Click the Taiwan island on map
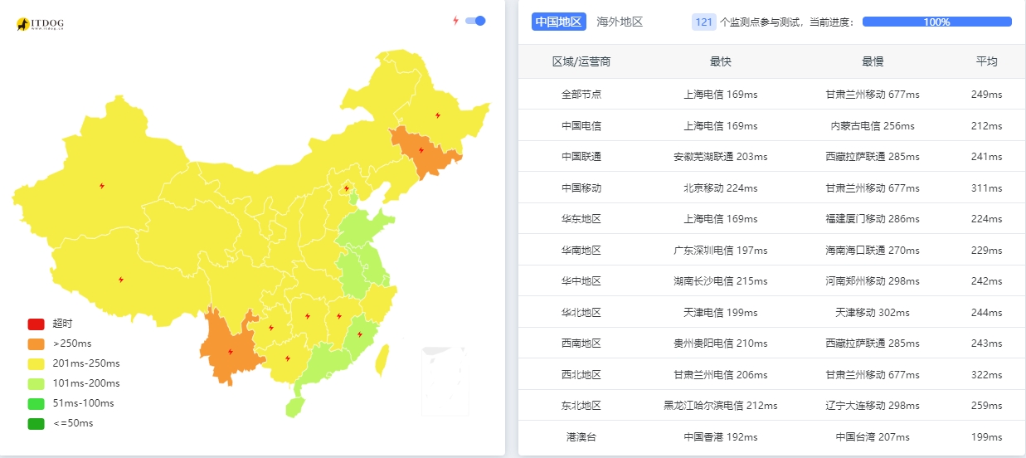The image size is (1026, 458). coord(382,360)
